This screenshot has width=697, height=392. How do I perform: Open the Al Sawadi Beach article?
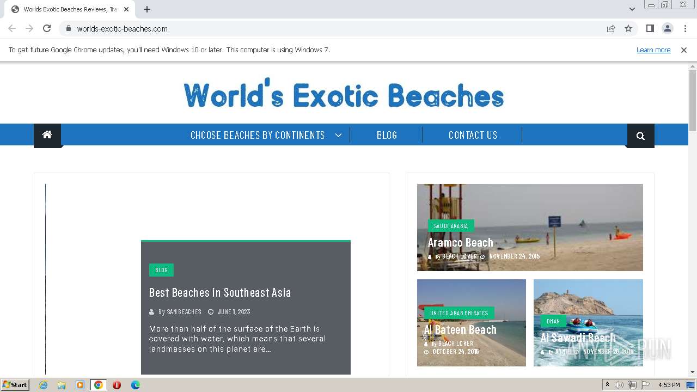[578, 338]
